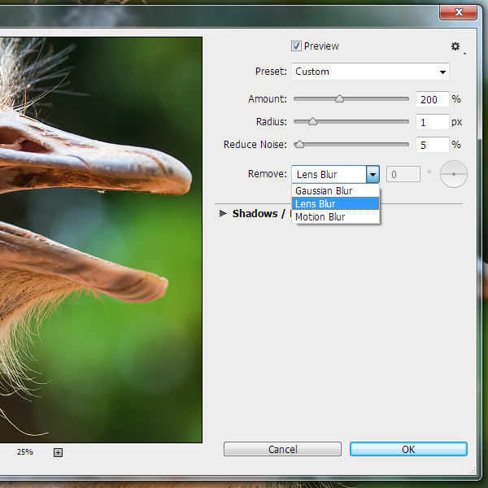The height and width of the screenshot is (488, 488).
Task: Click the Radius px value field
Action: click(x=432, y=122)
